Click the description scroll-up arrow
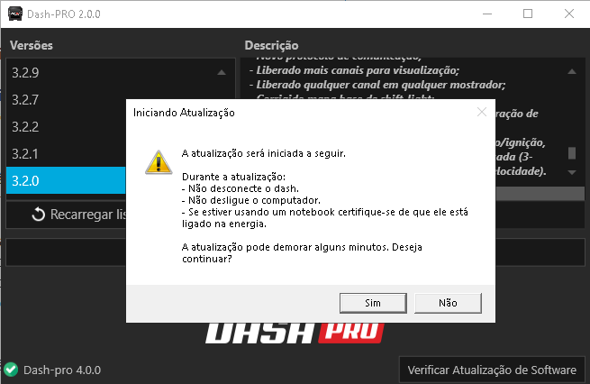Image resolution: width=590 pixels, height=384 pixels. [572, 71]
